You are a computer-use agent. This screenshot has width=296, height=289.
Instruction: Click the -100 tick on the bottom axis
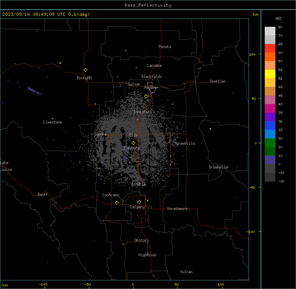tap(43, 284)
